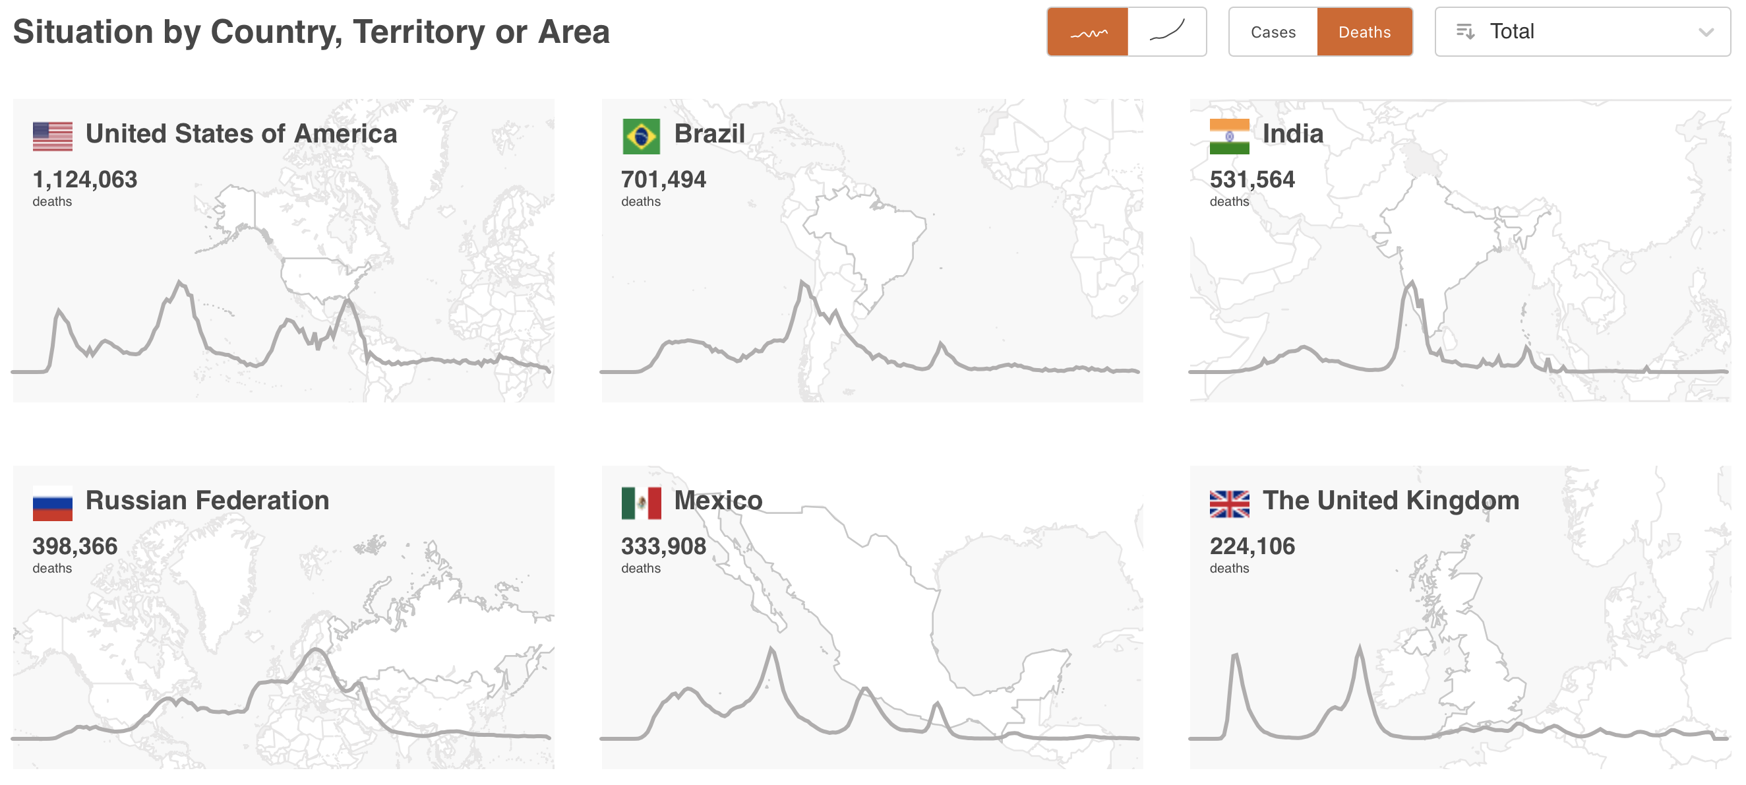
Task: Click the Mexico flag icon
Action: 640,503
